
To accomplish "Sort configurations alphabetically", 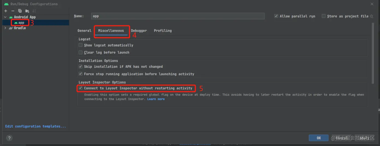I will pos(34,11).
